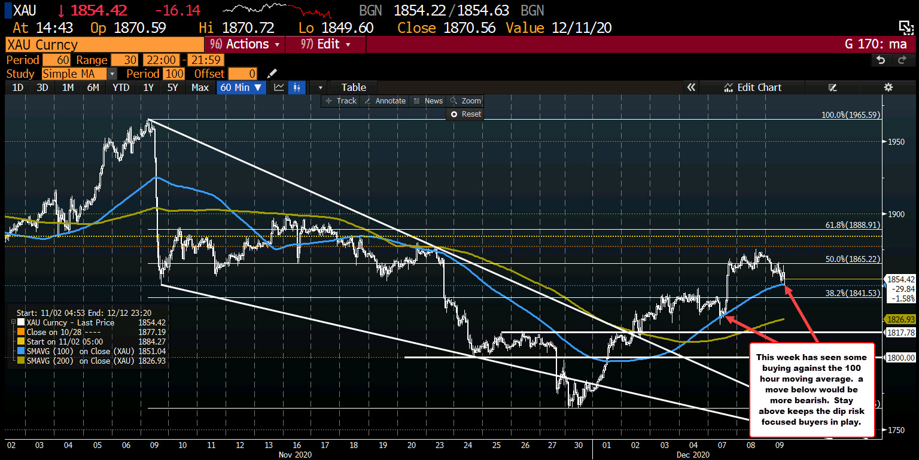
Task: Click the 1854.42 last price axis label
Action: (x=901, y=279)
